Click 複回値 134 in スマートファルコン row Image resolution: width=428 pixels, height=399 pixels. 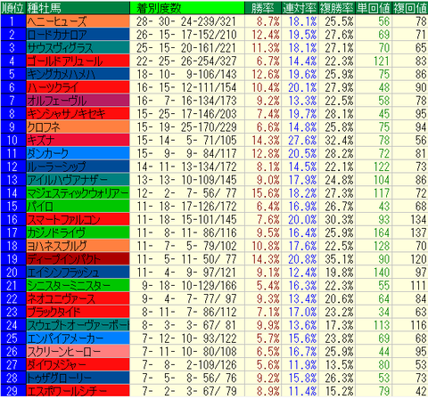[x=418, y=219]
